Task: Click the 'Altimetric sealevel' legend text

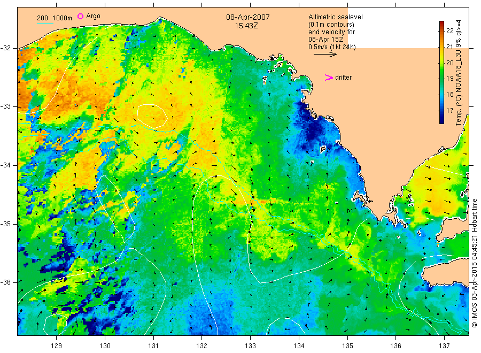Action: [x=335, y=17]
